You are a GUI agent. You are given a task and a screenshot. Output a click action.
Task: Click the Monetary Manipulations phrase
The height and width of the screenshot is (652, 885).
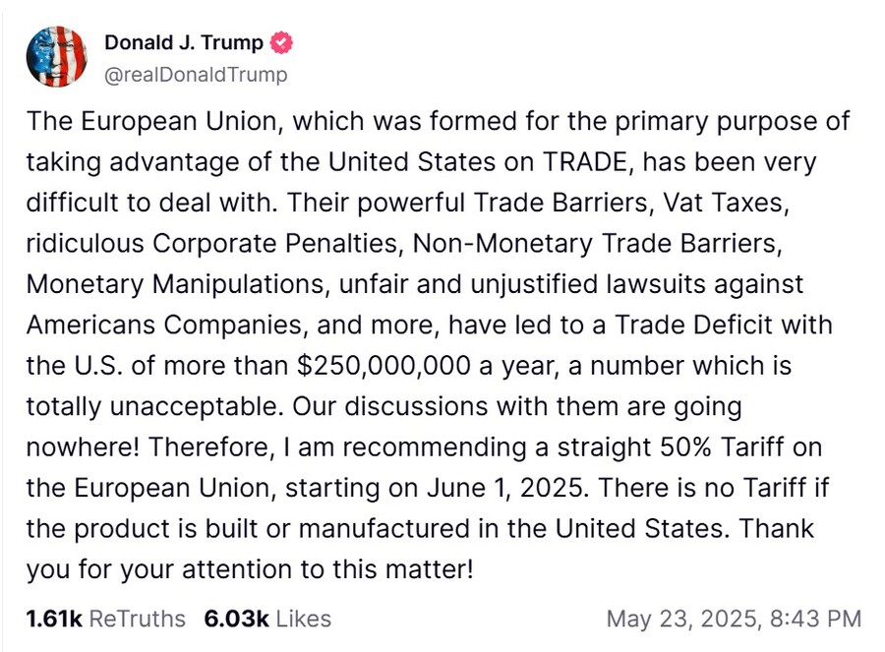[174, 284]
